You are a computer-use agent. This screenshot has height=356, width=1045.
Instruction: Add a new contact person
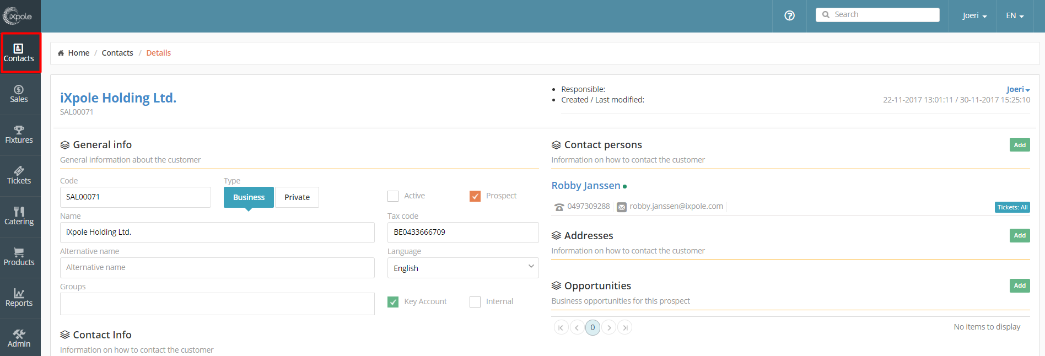click(x=1020, y=145)
